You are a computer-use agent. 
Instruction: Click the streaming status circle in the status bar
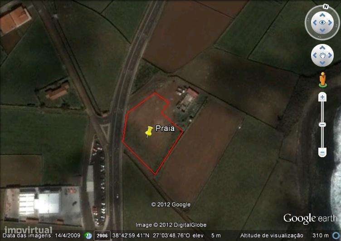click(336, 236)
